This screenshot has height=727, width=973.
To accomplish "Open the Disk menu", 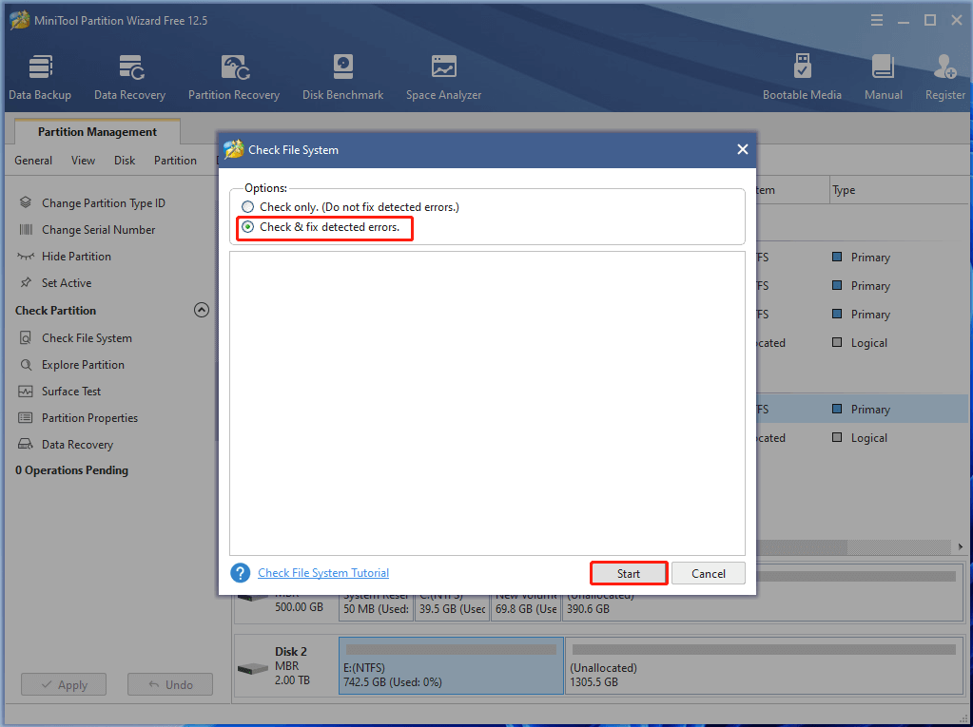I will (125, 161).
